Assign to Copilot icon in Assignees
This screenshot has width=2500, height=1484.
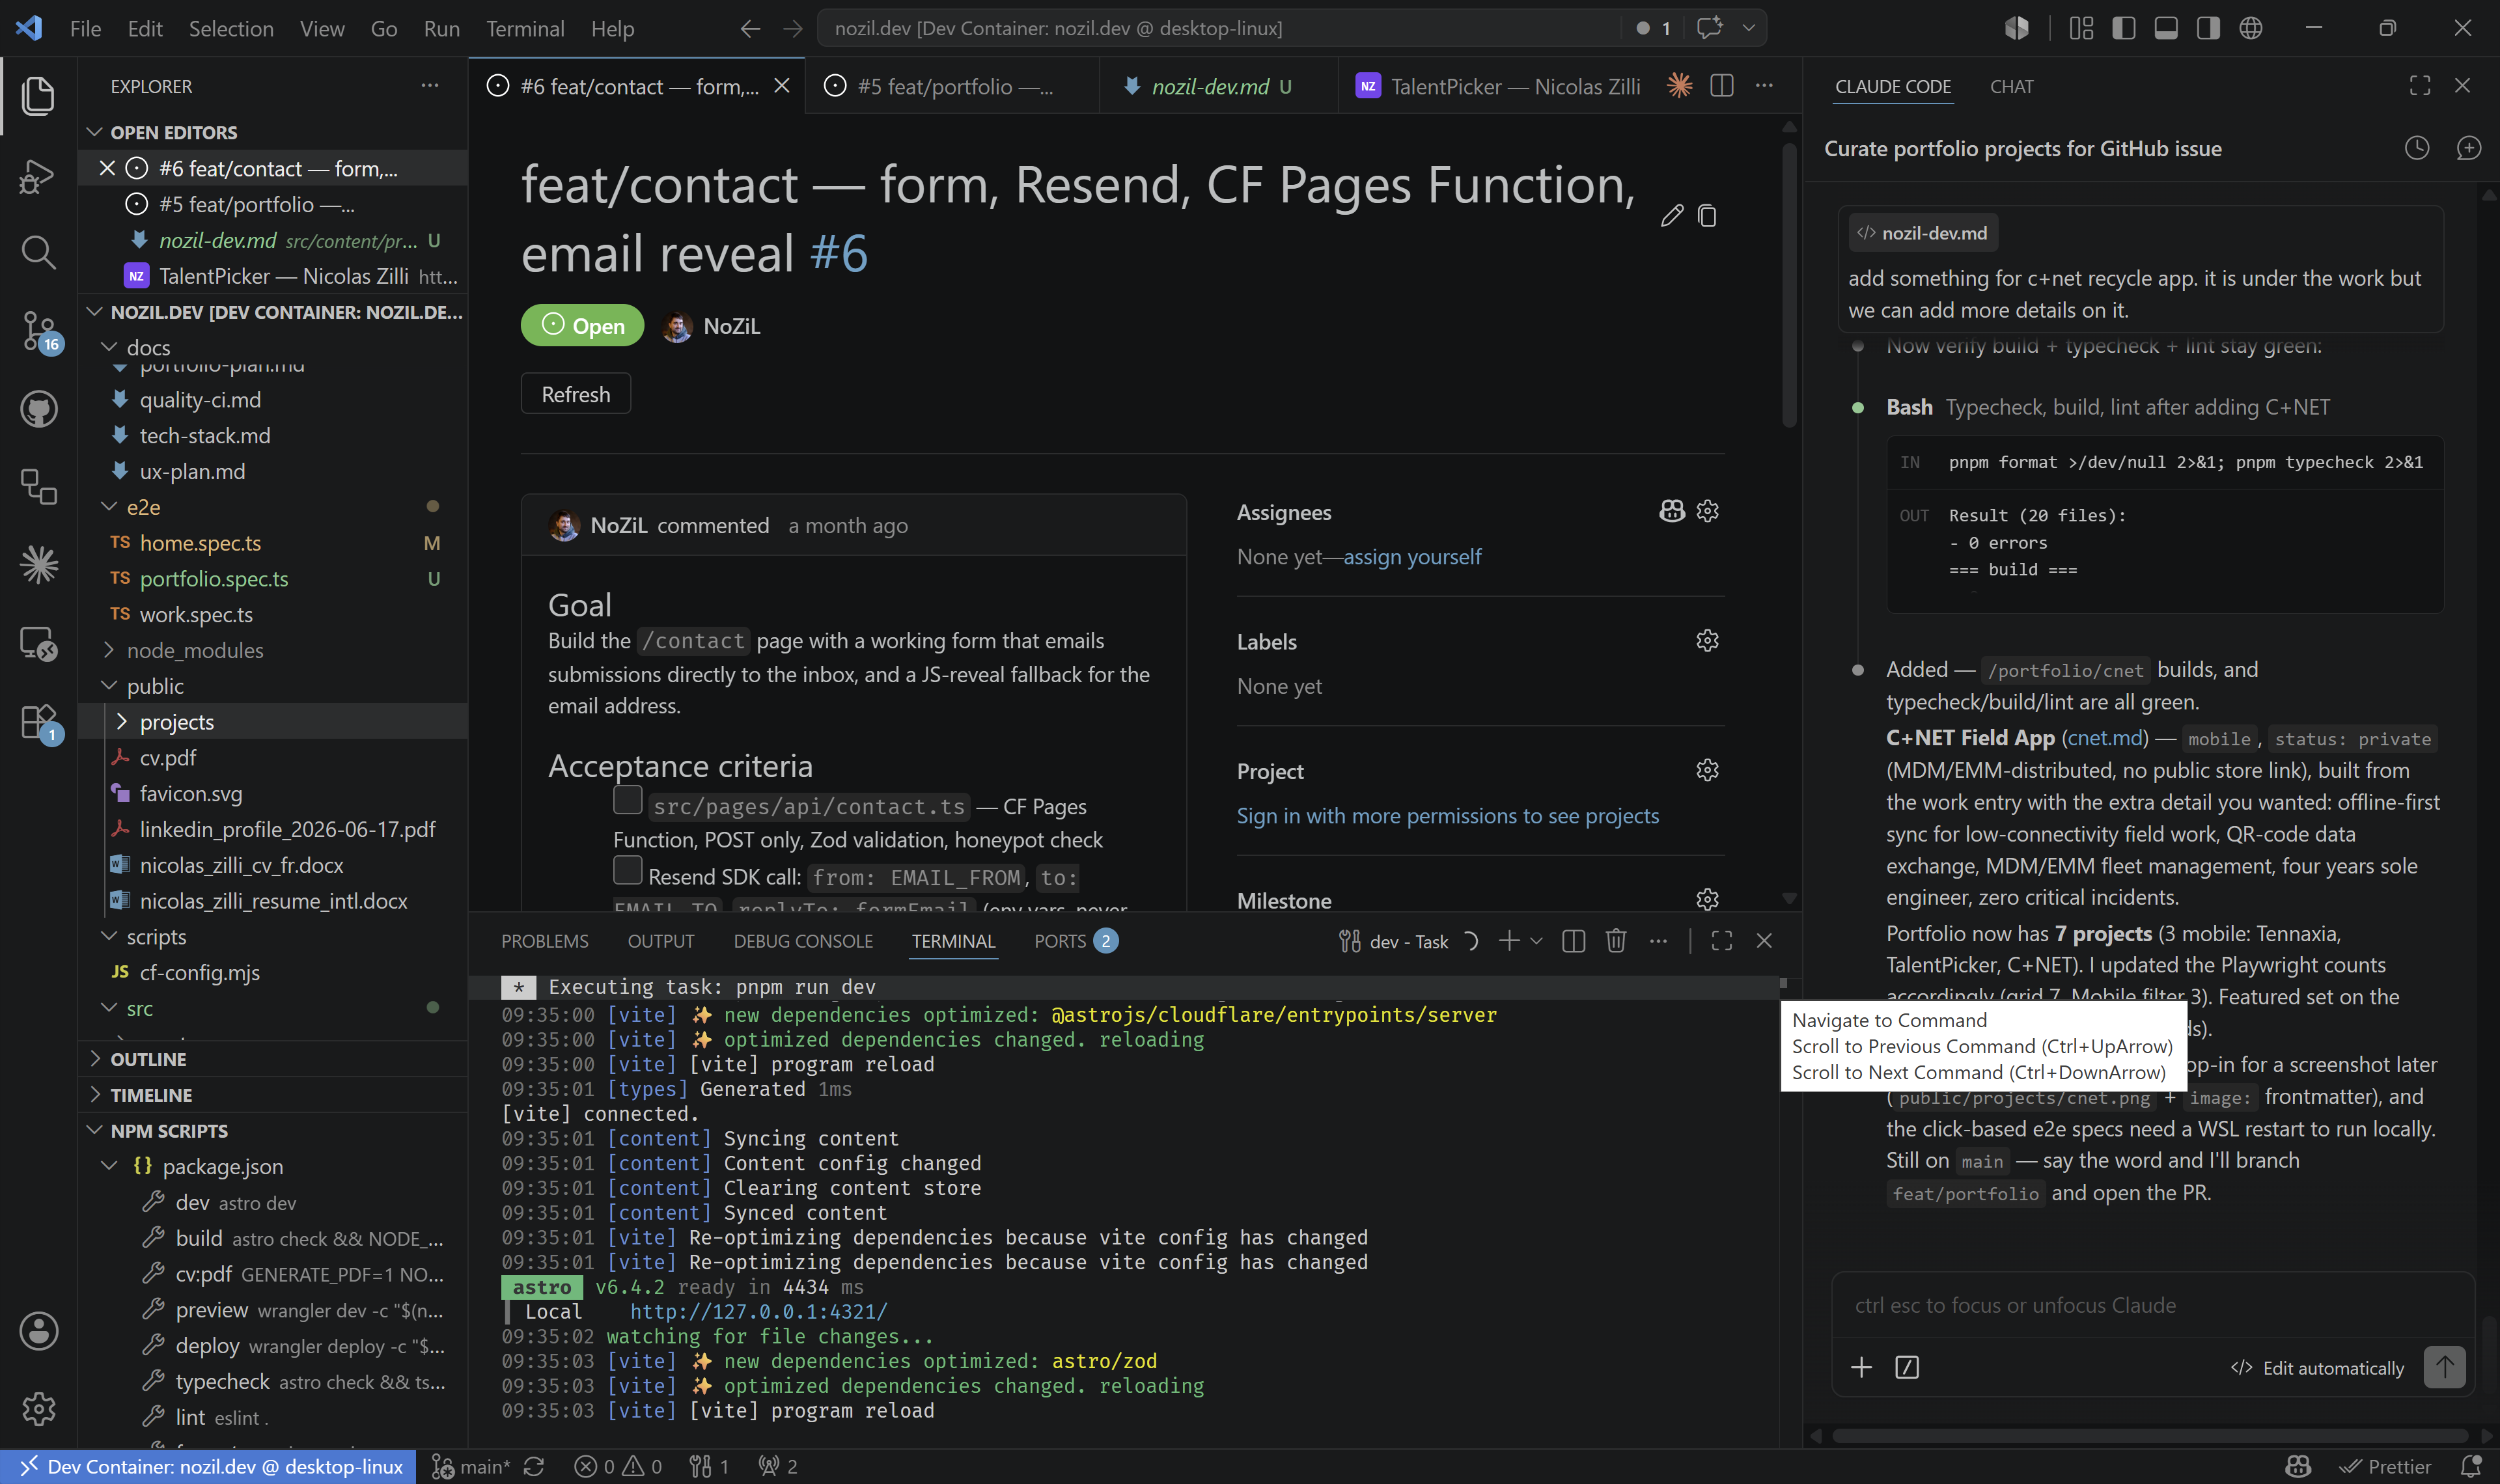[1671, 511]
